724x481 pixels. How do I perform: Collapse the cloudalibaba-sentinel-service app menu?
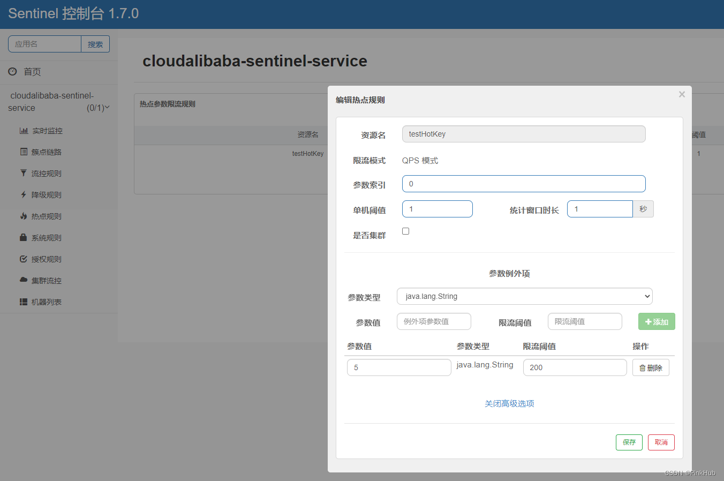click(59, 102)
